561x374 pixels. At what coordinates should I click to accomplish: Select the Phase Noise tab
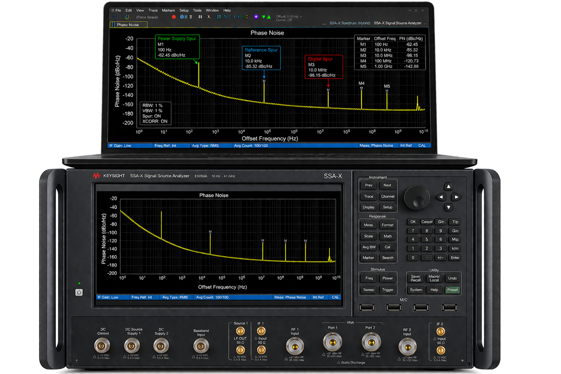coord(128,25)
